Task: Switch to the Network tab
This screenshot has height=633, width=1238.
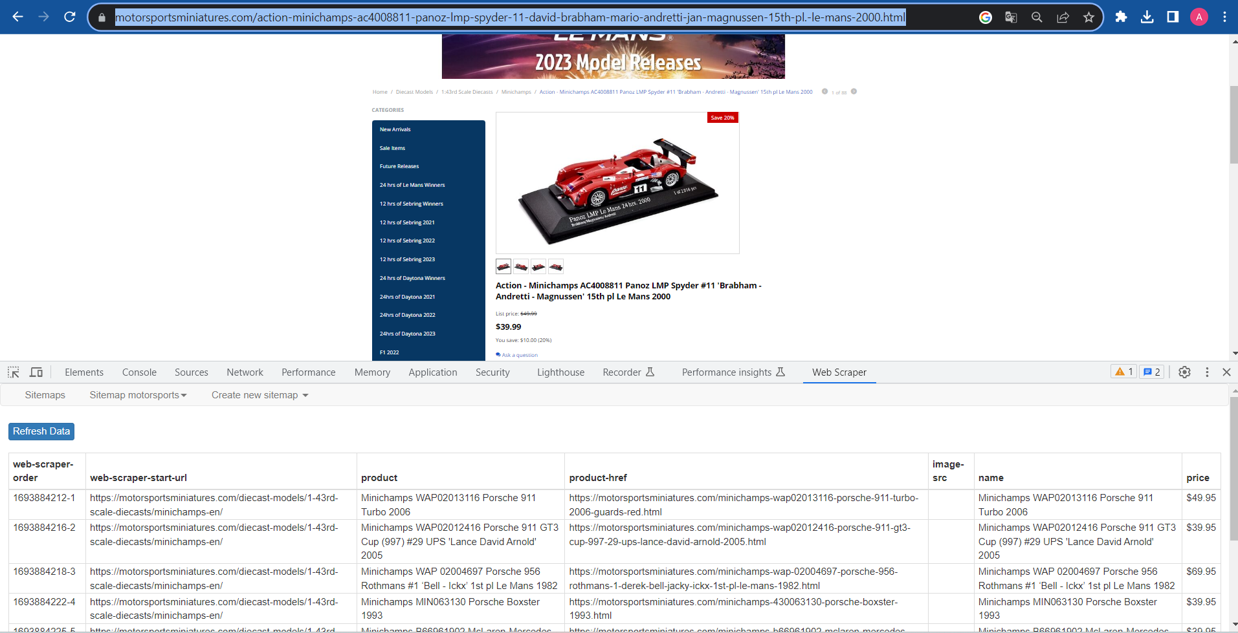Action: [x=245, y=372]
